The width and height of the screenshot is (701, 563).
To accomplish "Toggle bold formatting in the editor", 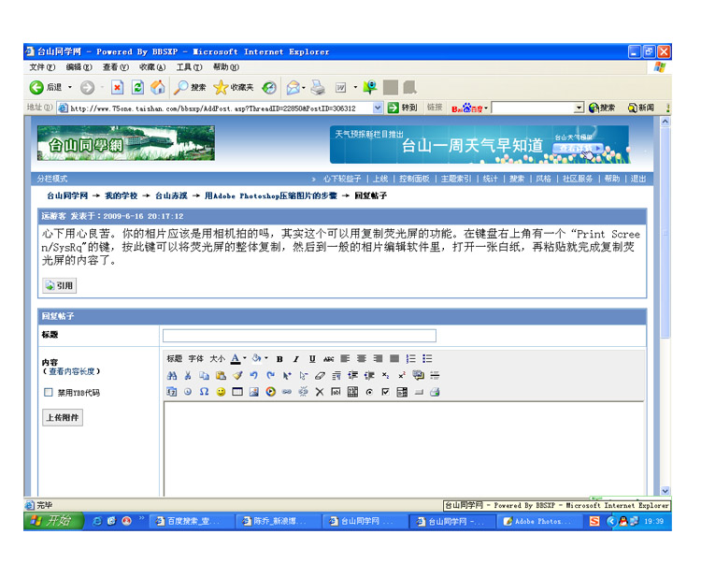I will tap(279, 359).
